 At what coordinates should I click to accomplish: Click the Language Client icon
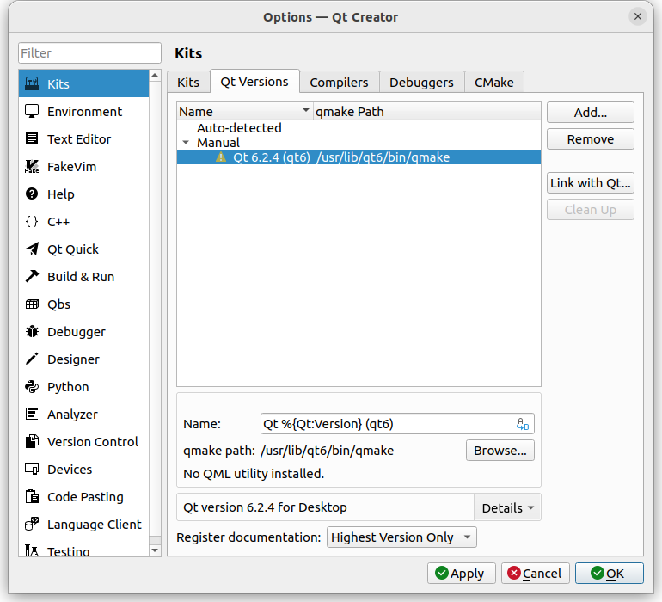[32, 524]
